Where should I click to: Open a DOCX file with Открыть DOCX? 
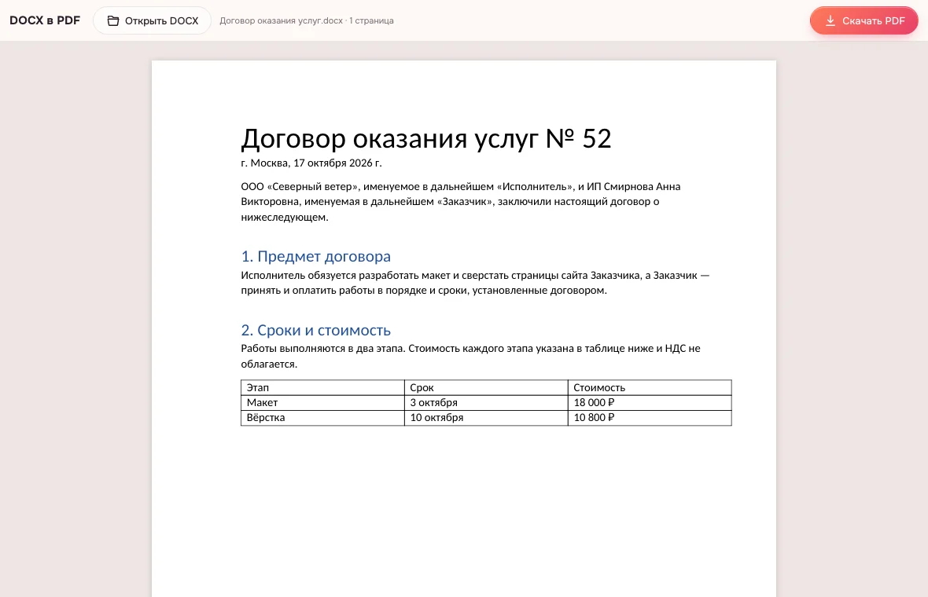click(x=152, y=20)
